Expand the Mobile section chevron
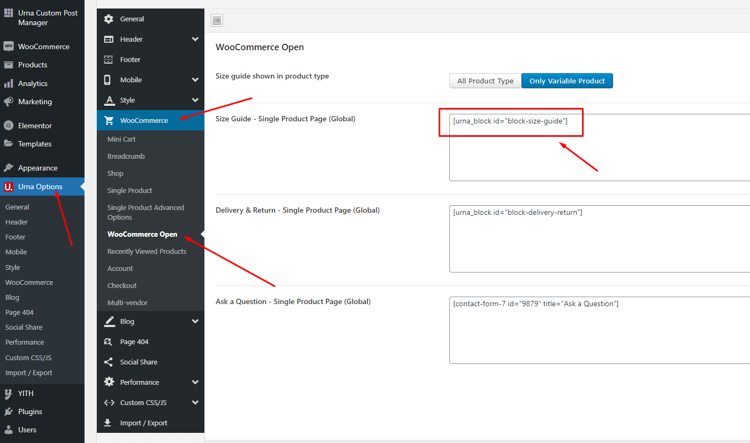 coord(195,80)
